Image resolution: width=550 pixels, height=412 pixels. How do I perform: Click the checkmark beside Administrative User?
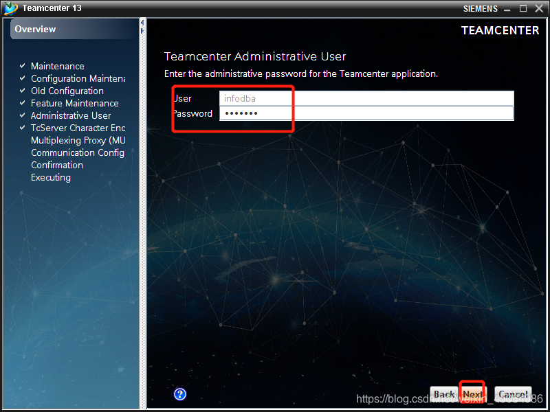23,115
